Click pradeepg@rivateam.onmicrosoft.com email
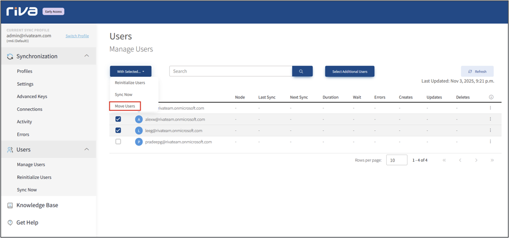Image resolution: width=509 pixels, height=238 pixels. pyautogui.click(x=178, y=142)
